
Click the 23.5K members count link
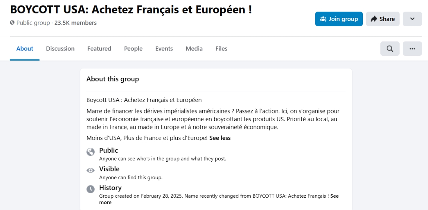76,23
